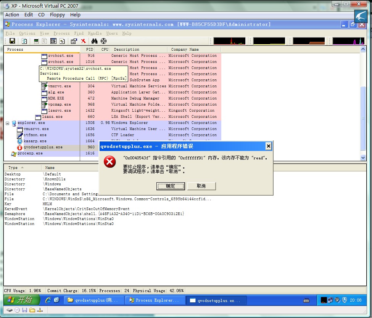Click scroll down arrow of process list

coord(363,157)
